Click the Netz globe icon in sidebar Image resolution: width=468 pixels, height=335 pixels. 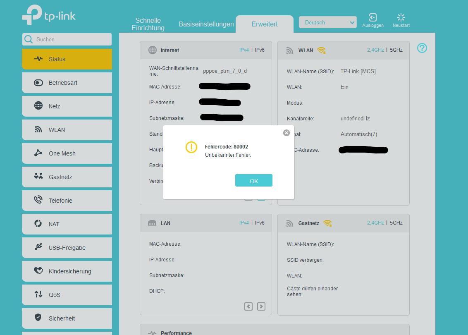point(38,106)
